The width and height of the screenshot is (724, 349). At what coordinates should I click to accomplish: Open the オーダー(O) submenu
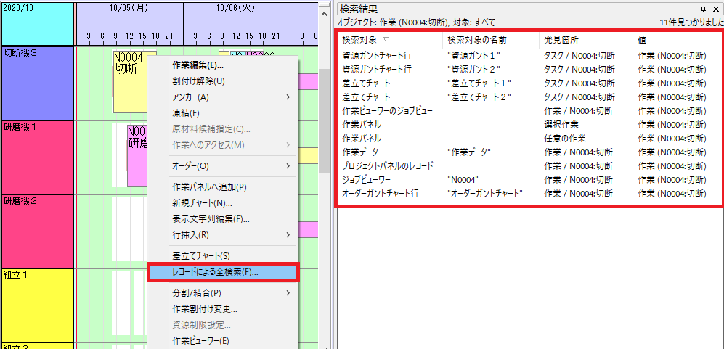pyautogui.click(x=221, y=165)
